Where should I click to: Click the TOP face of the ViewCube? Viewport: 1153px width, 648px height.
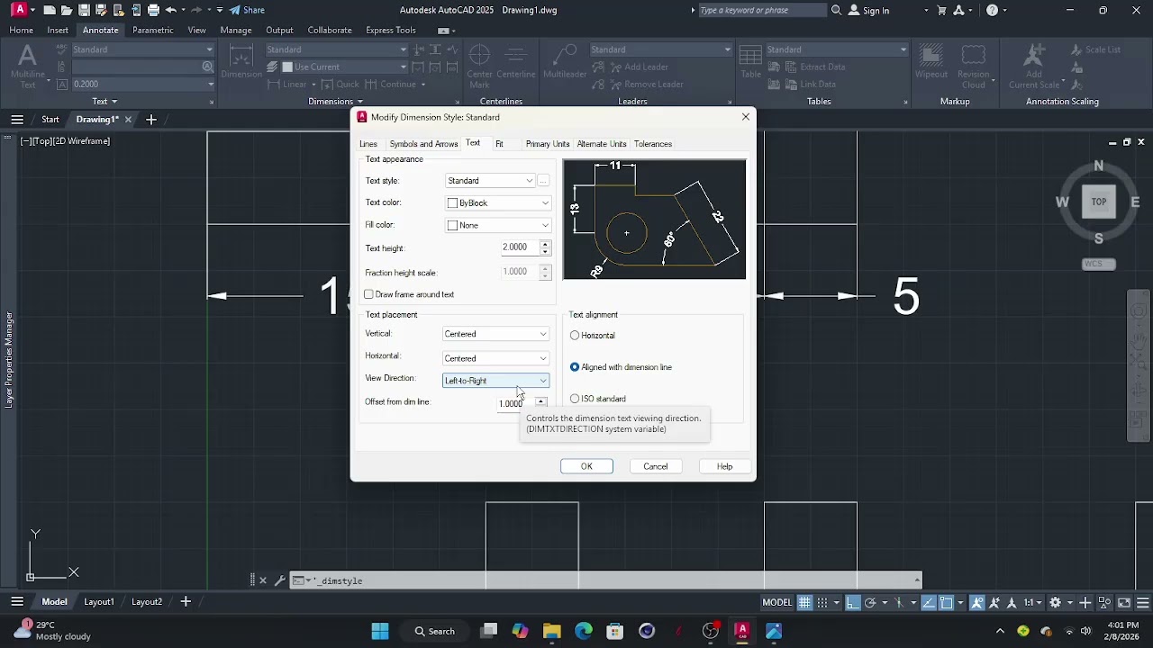point(1099,202)
